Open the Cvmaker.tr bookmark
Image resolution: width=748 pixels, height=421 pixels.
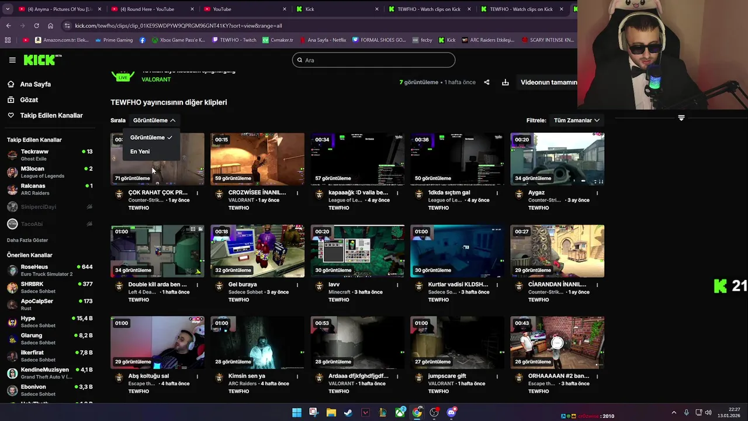coord(278,40)
